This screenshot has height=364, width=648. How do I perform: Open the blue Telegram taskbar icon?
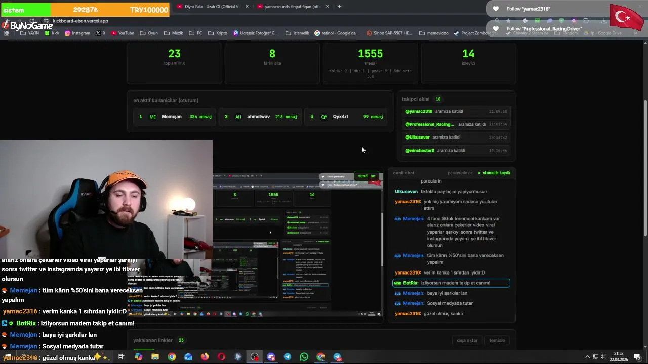pos(288,357)
